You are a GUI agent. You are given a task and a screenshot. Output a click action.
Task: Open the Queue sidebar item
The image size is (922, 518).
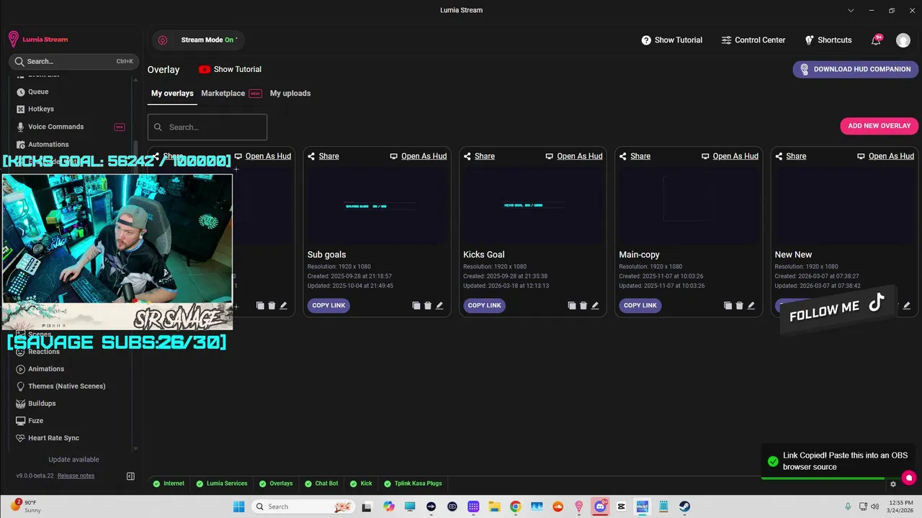[38, 92]
